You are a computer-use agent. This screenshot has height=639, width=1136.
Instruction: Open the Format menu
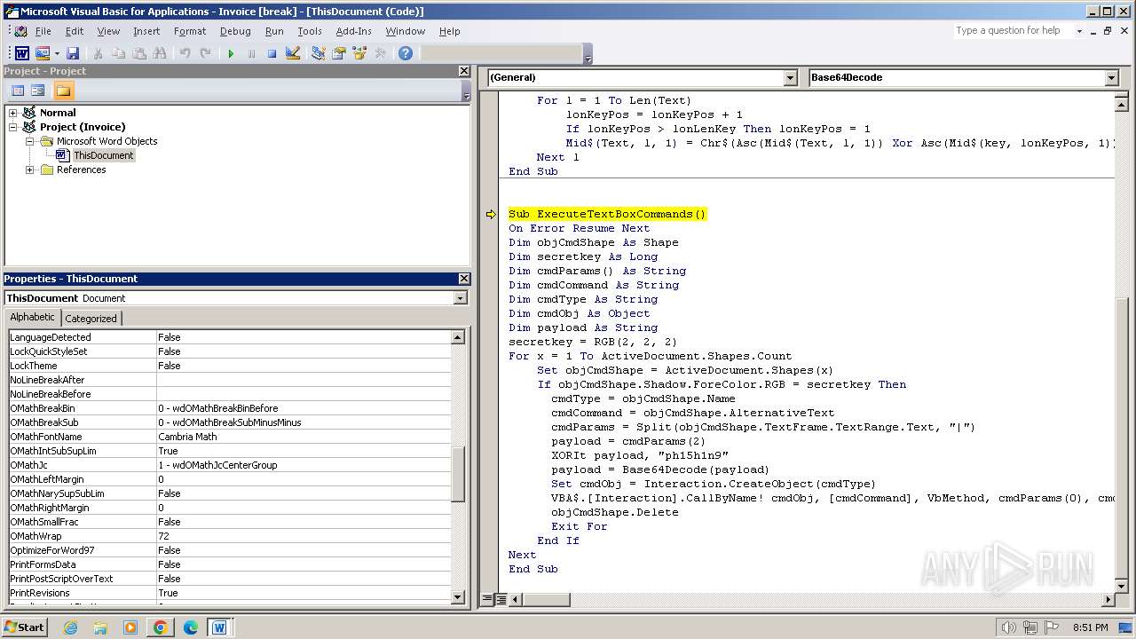coord(190,31)
